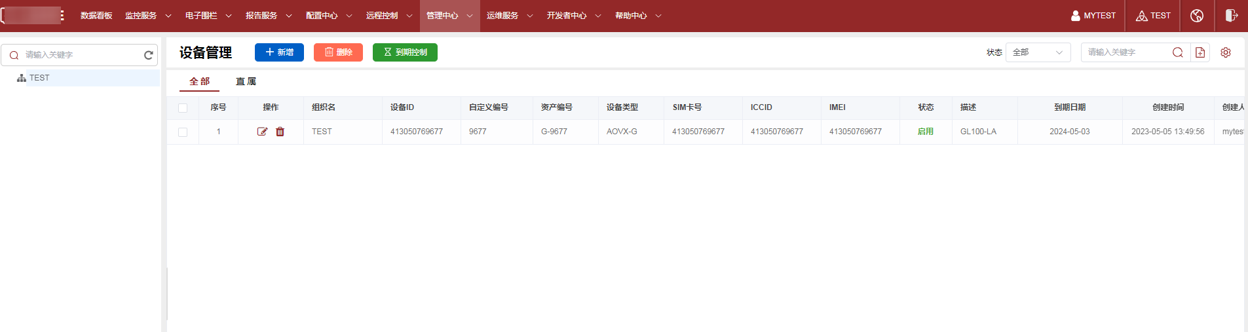
Task: Open the column settings gear icon
Action: click(x=1225, y=52)
